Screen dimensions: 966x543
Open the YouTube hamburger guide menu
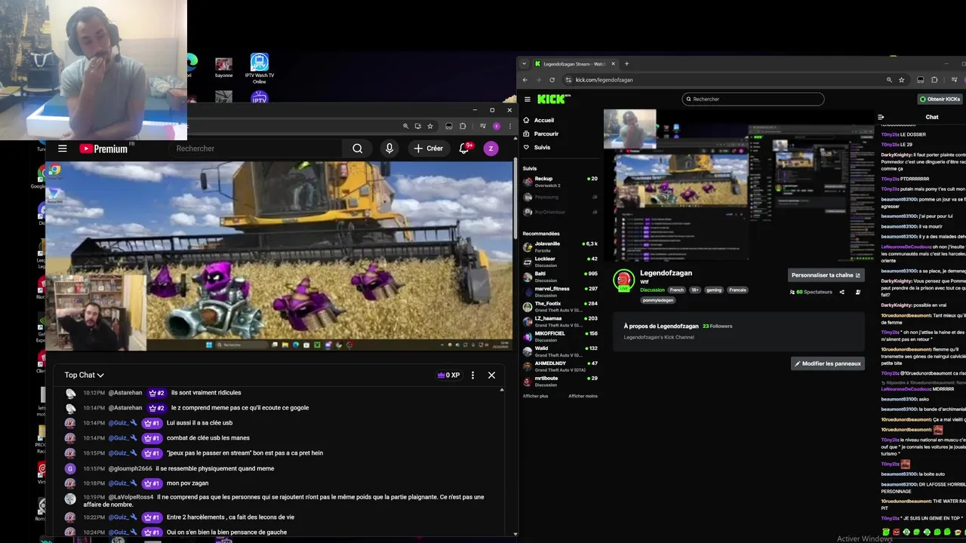coord(63,149)
